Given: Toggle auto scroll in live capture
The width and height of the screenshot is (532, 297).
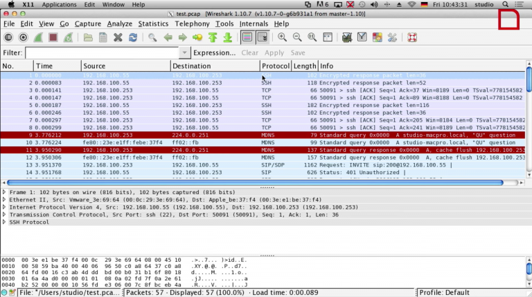Looking at the screenshot, I should click(x=263, y=37).
